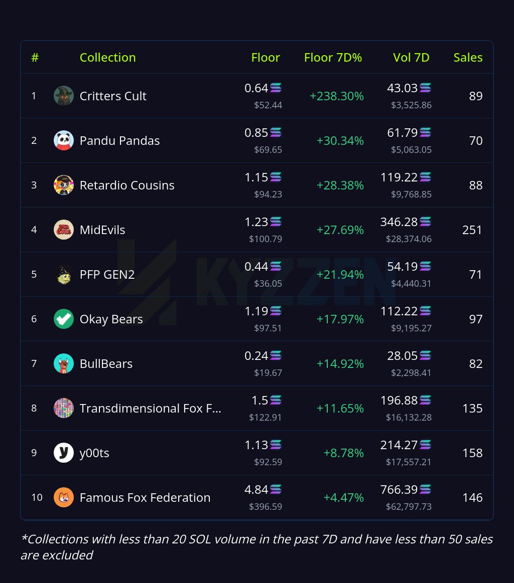The width and height of the screenshot is (514, 583).
Task: Sort by the Vol 7D column header
Action: click(x=411, y=57)
